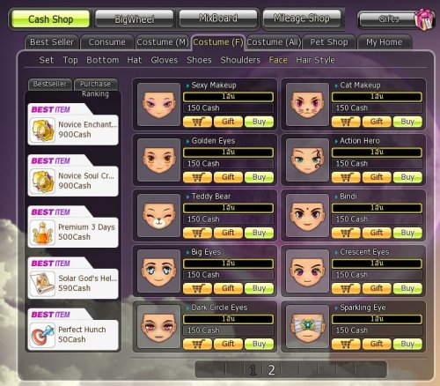Viewport: 440px width, 386px height.
Task: Gift the Big Eyes face
Action: [x=228, y=288]
